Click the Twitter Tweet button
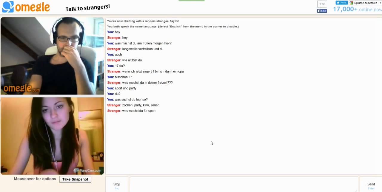The image size is (382, 192). coord(341,3)
